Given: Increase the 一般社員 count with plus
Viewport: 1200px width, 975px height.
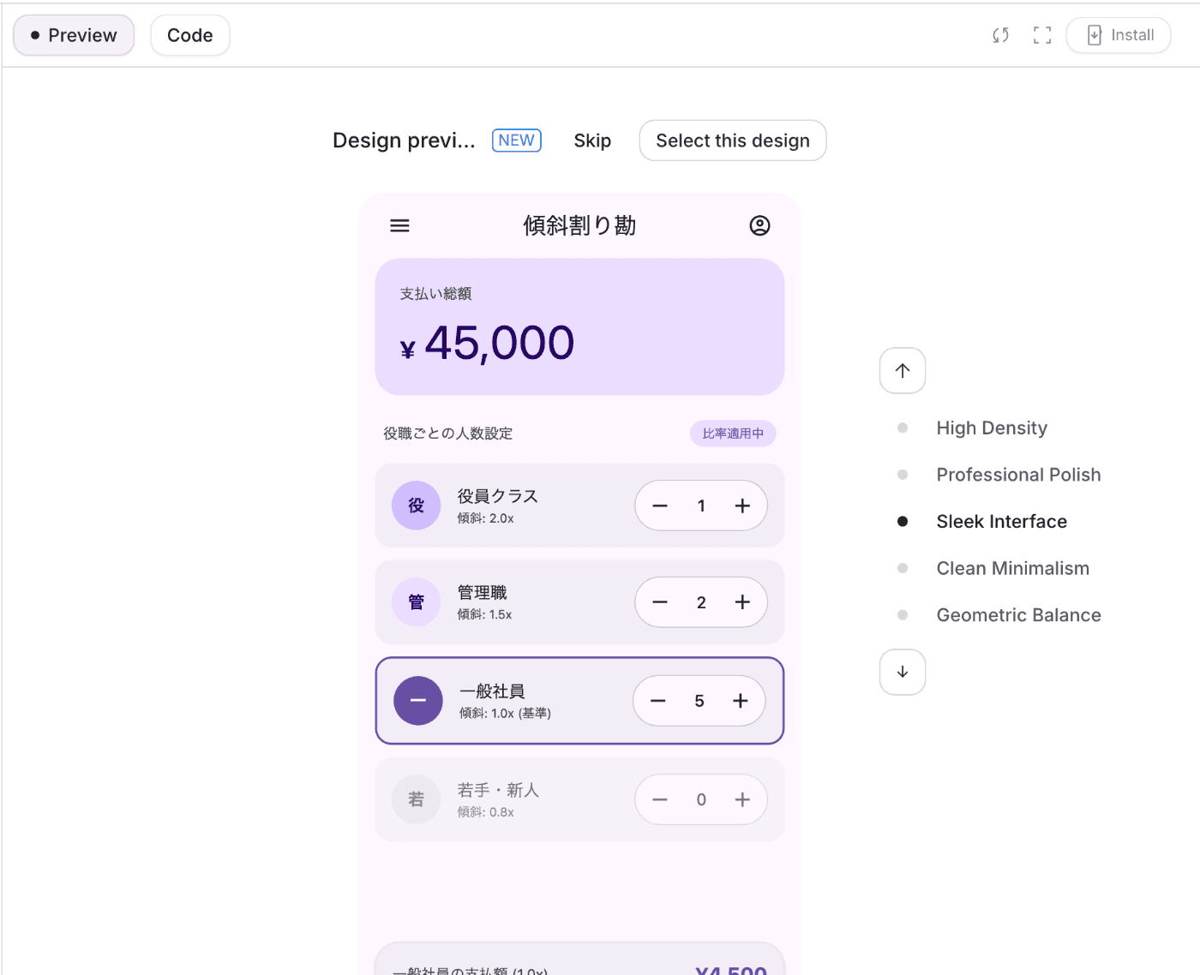Looking at the screenshot, I should coord(741,701).
